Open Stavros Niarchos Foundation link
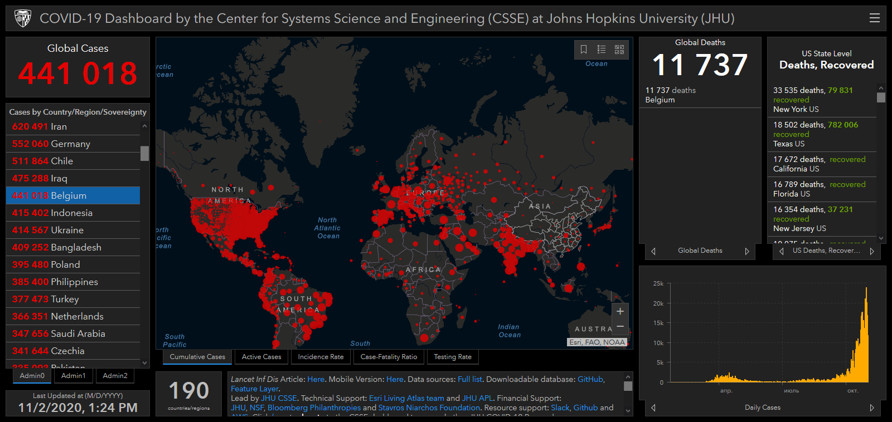This screenshot has height=422, width=892. pos(429,408)
